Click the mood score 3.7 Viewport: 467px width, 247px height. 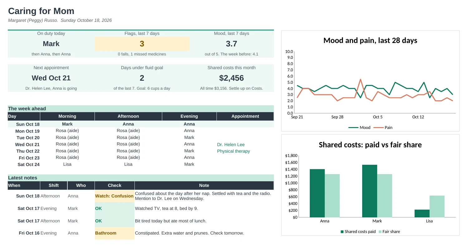(x=231, y=44)
